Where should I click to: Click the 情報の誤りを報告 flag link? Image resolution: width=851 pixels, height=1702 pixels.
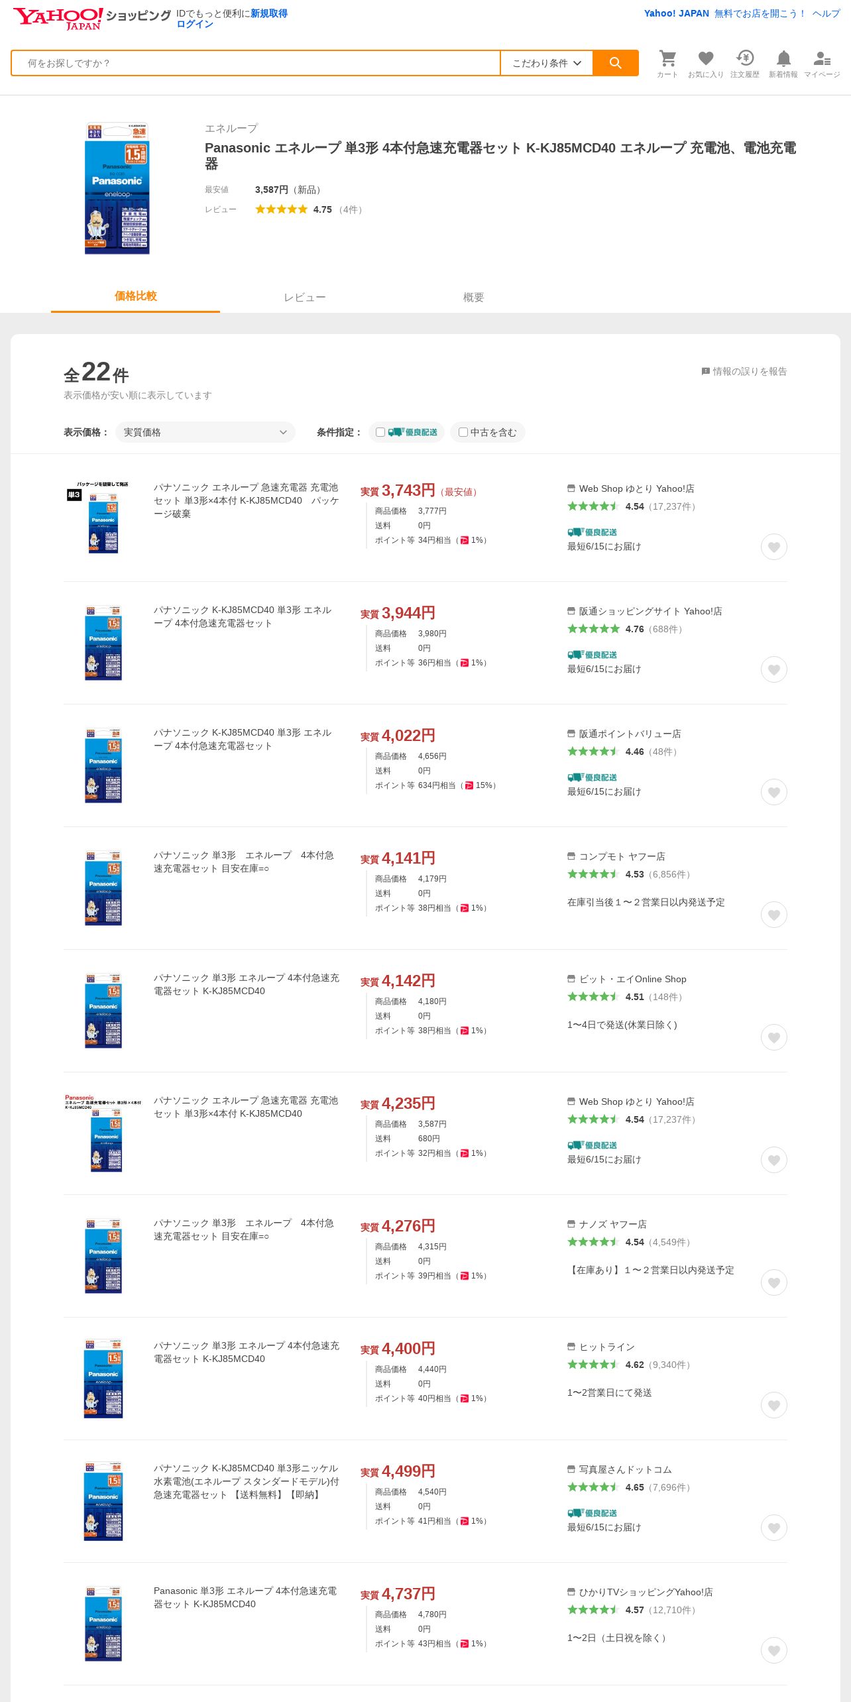pos(744,371)
